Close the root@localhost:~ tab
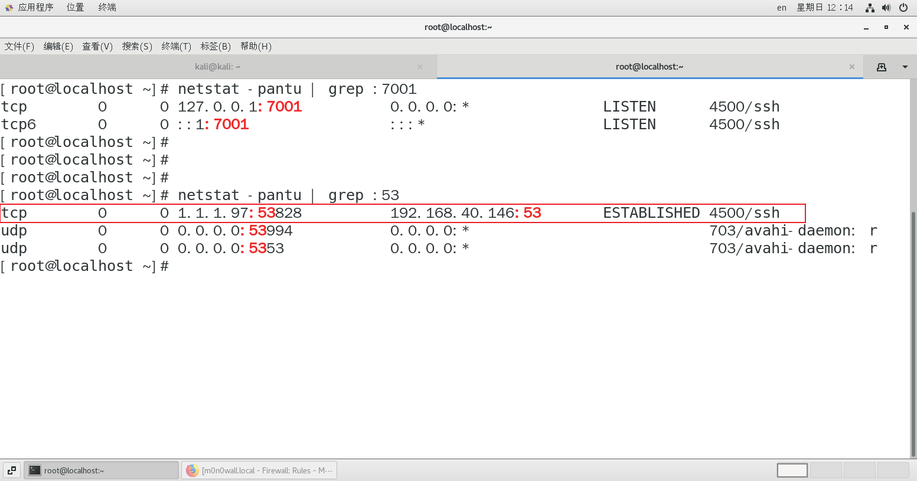This screenshot has height=481, width=917. click(x=852, y=67)
